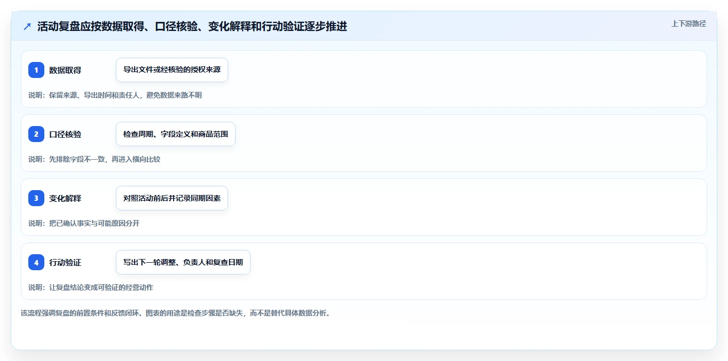Click the arrow icon beside the title
The image size is (728, 361).
pos(27,26)
